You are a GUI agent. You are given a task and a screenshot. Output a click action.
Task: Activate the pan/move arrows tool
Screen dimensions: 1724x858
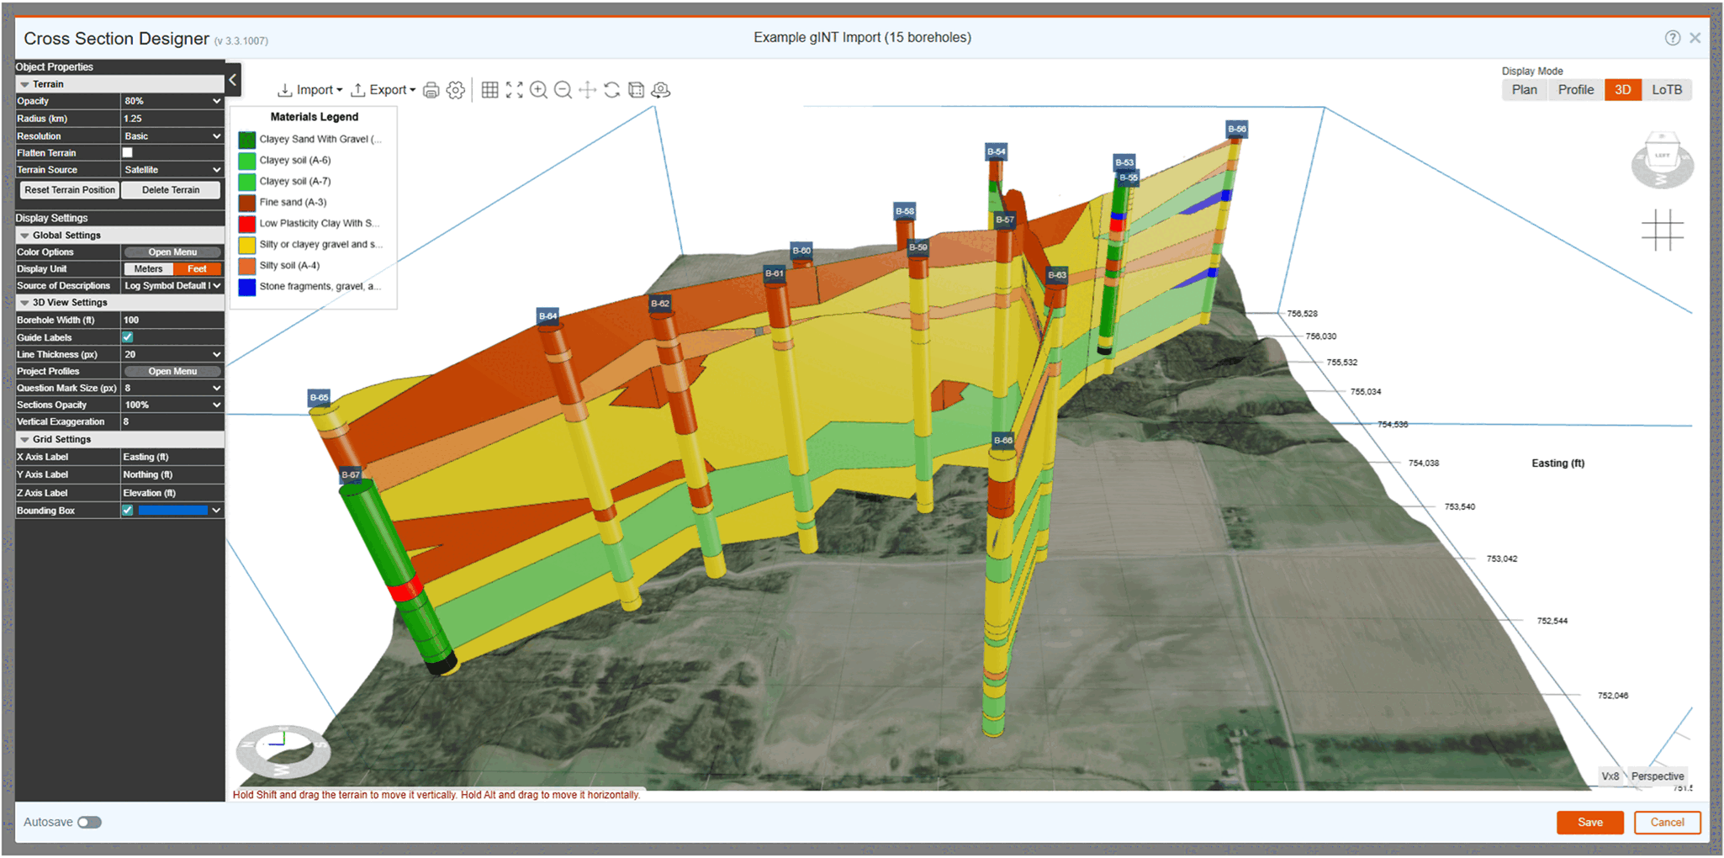coord(588,90)
